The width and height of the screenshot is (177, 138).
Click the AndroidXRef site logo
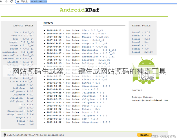coord(79,10)
